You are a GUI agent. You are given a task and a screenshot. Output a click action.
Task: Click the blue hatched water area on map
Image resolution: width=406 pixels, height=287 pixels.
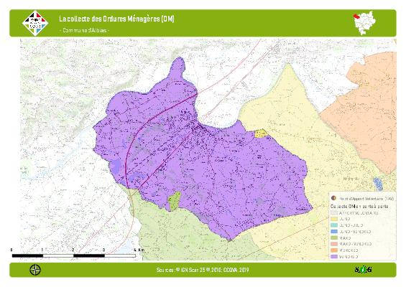point(378,184)
